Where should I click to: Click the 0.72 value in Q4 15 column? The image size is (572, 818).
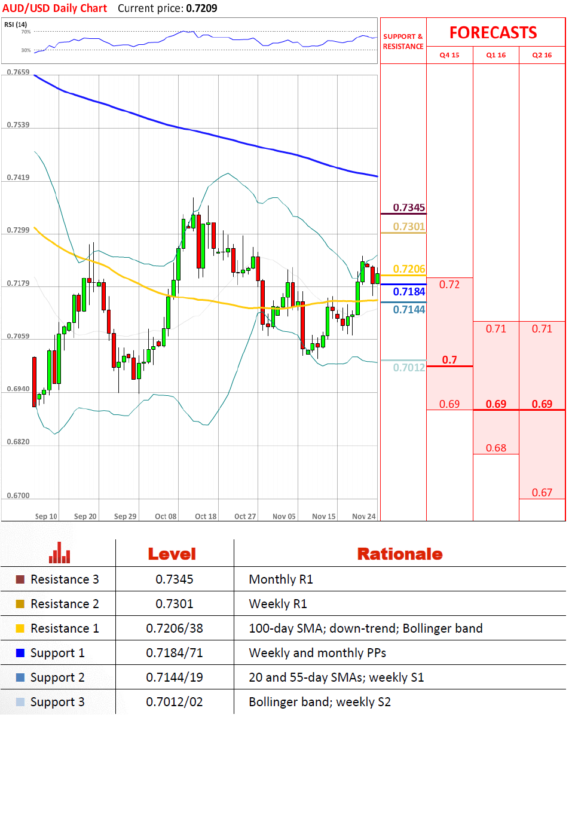tap(449, 285)
